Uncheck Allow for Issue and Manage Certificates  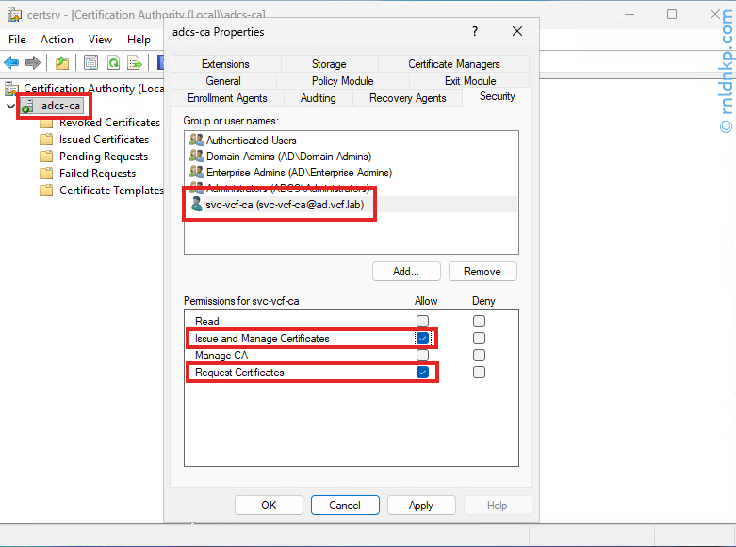[422, 339]
